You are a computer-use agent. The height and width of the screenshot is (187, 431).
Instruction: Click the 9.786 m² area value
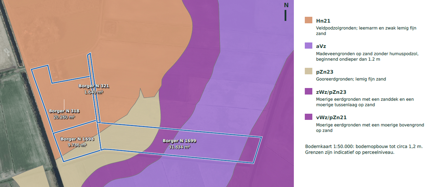click(x=77, y=145)
